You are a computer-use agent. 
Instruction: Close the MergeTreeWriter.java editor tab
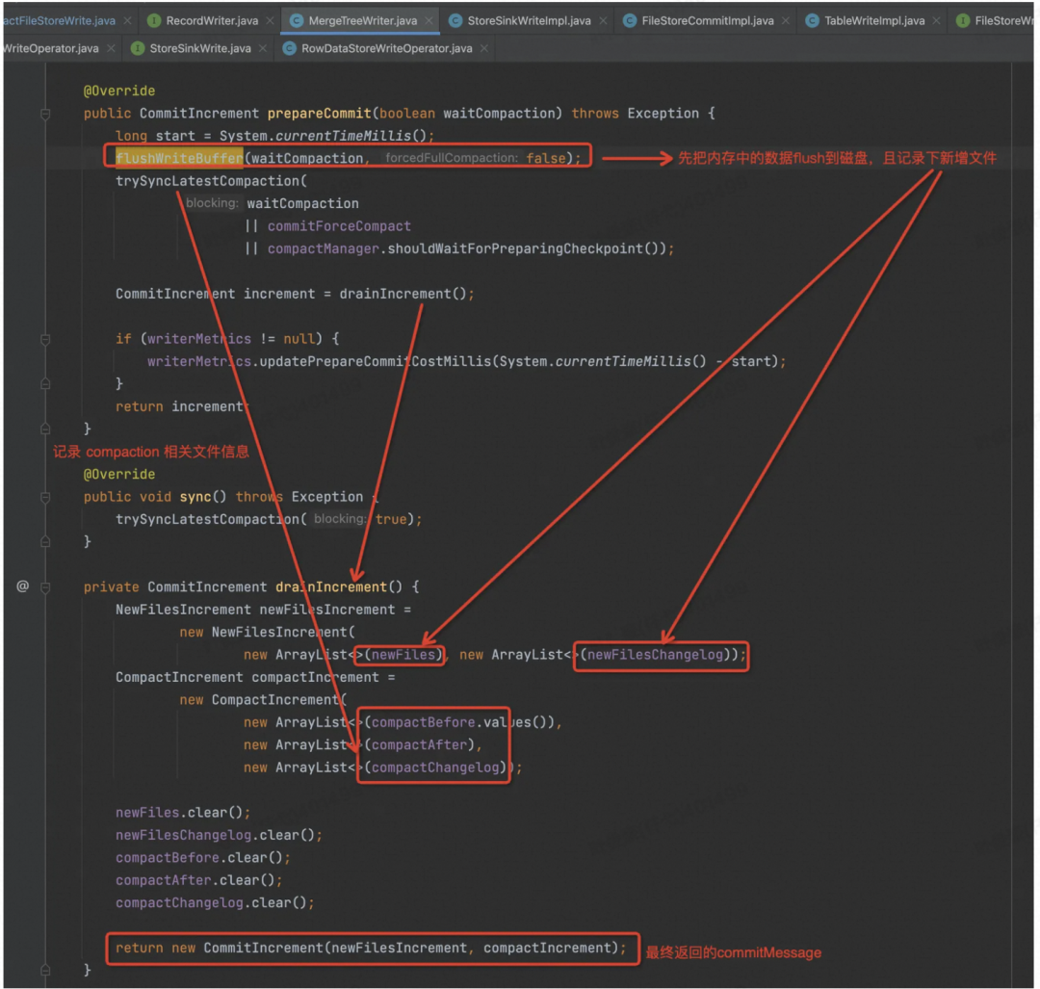(428, 20)
